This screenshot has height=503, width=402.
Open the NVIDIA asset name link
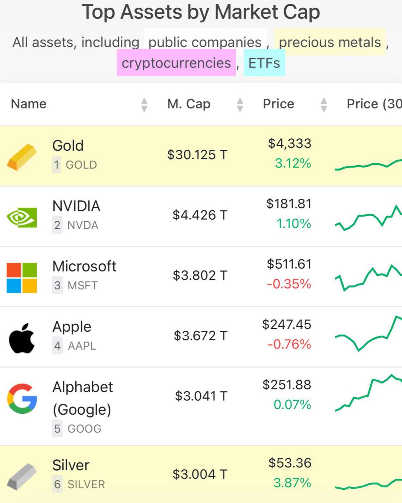click(x=76, y=206)
